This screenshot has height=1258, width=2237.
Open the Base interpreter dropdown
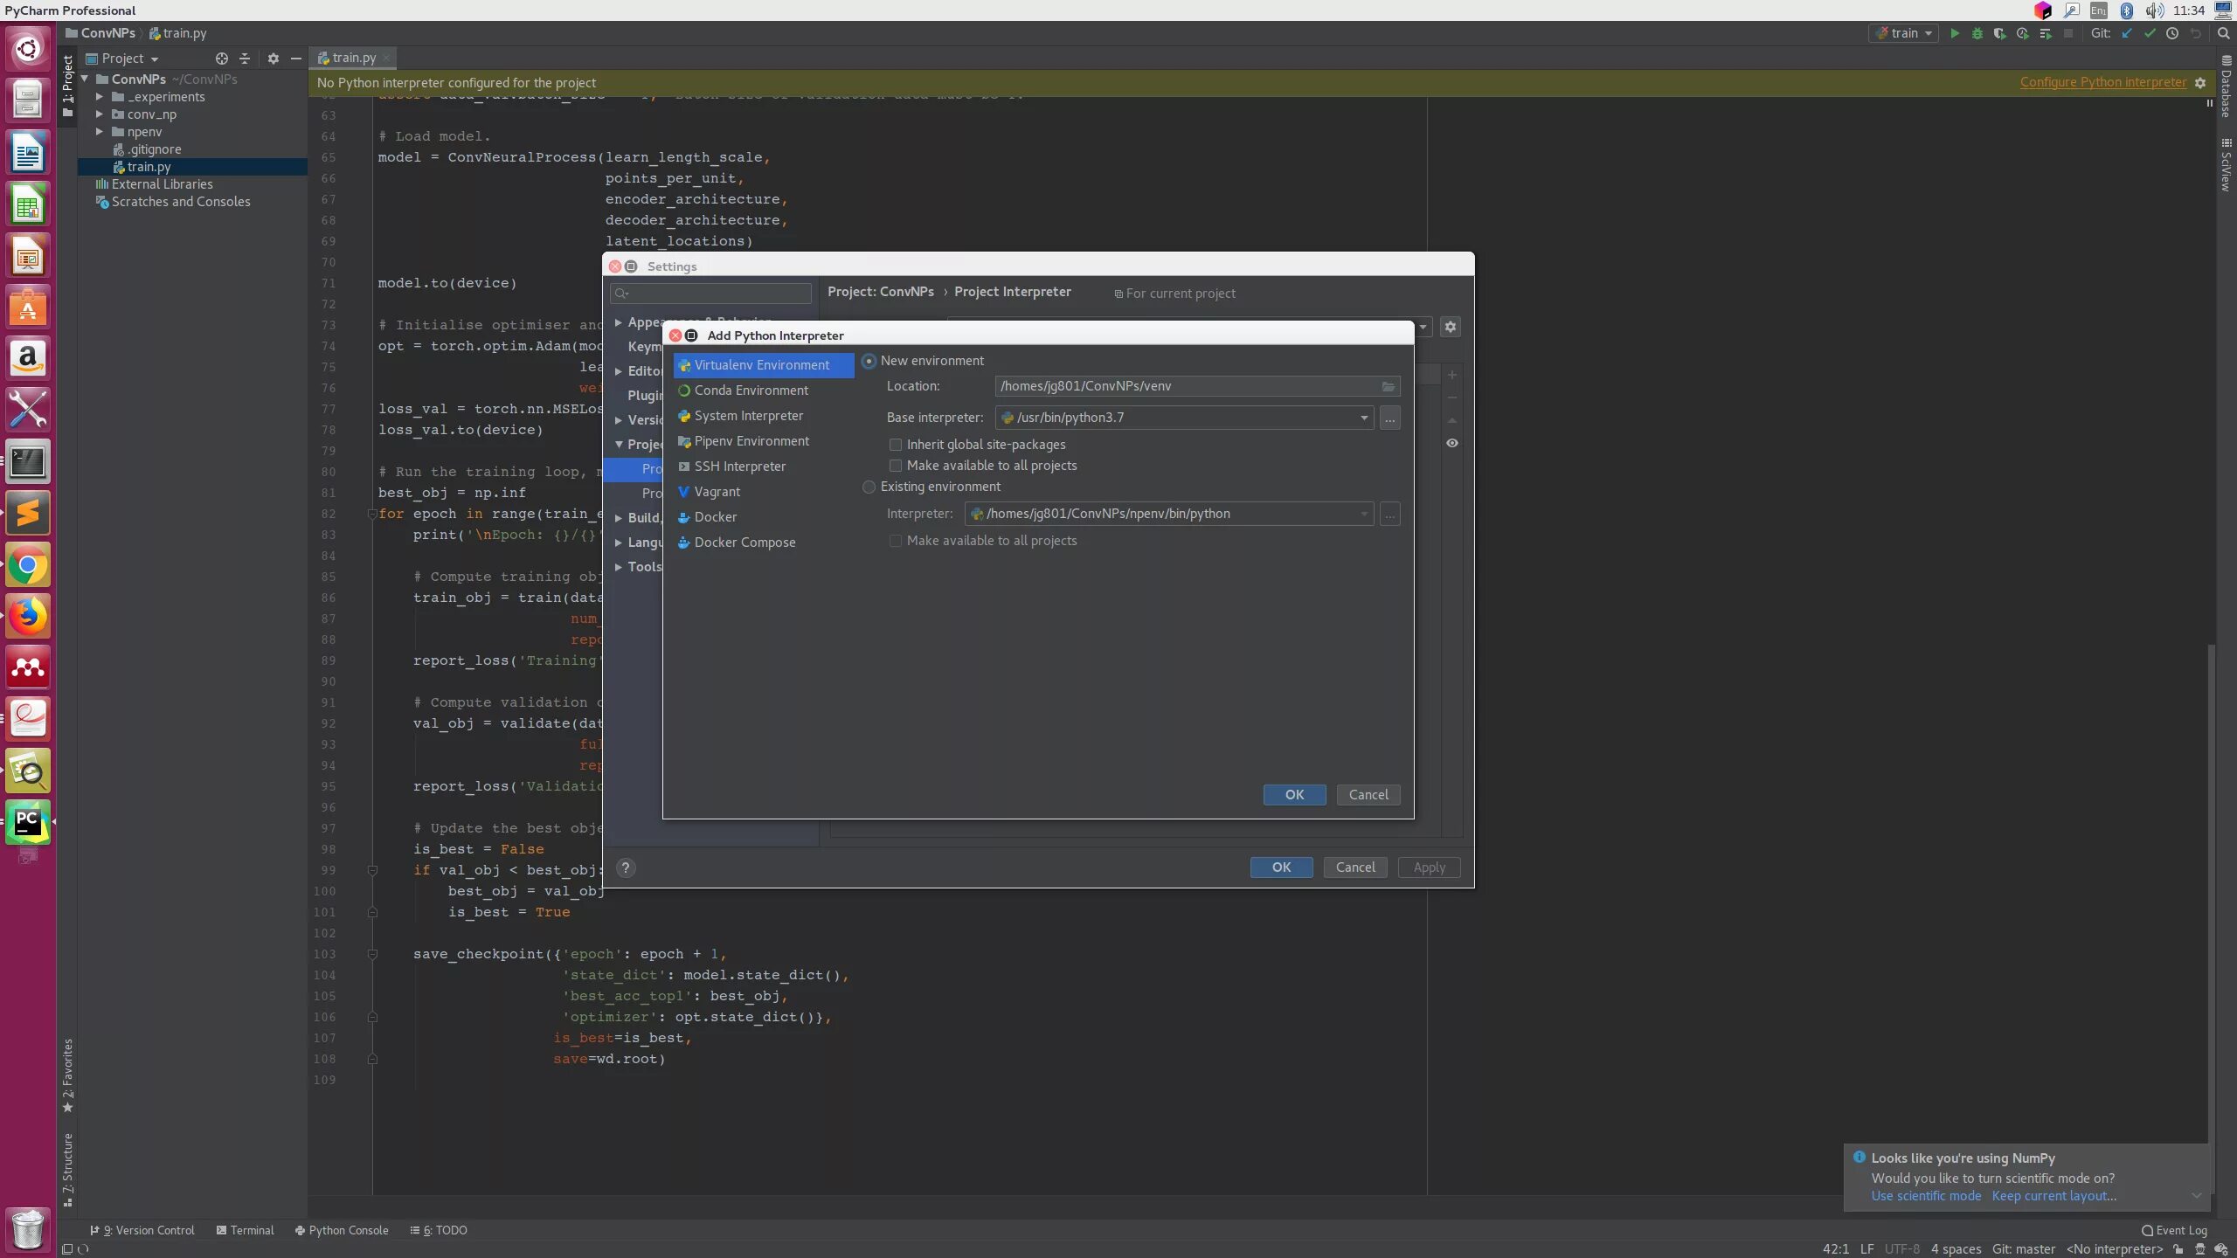(1363, 418)
